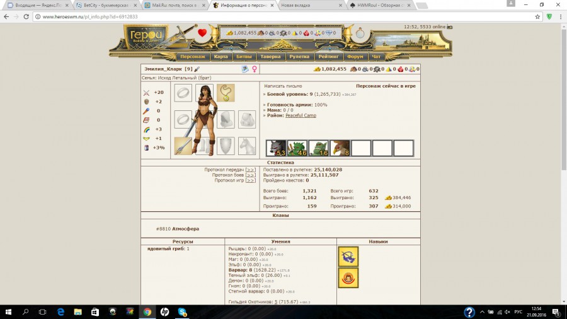Open the Windows Start menu
The width and height of the screenshot is (567, 319).
point(8,312)
